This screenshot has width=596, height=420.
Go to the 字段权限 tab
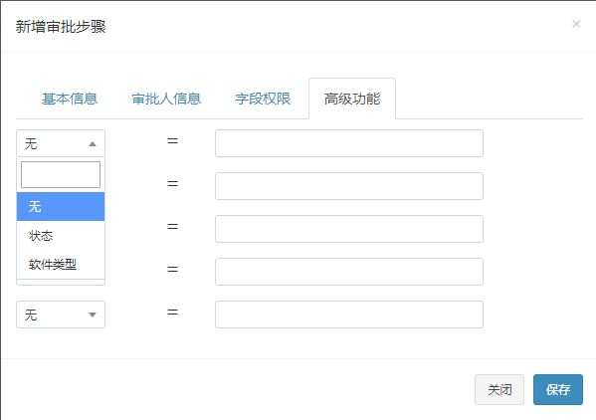(x=263, y=99)
